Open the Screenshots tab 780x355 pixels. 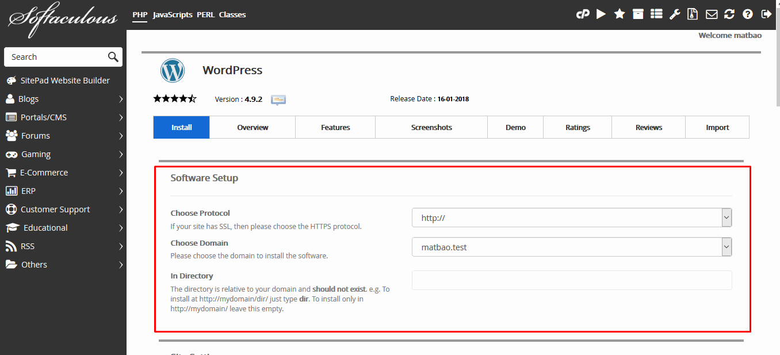(x=431, y=128)
